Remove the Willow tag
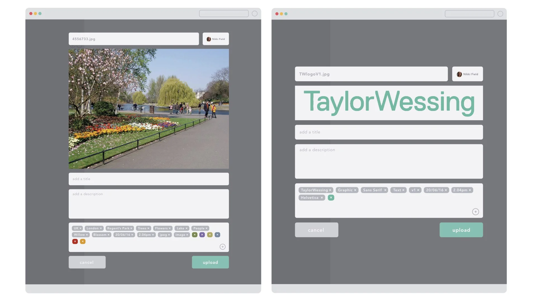This screenshot has height=301, width=536. pyautogui.click(x=87, y=235)
